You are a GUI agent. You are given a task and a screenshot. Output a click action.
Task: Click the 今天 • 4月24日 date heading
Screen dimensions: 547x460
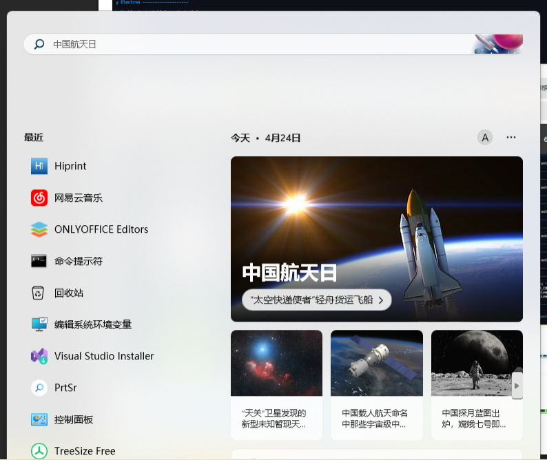point(265,138)
